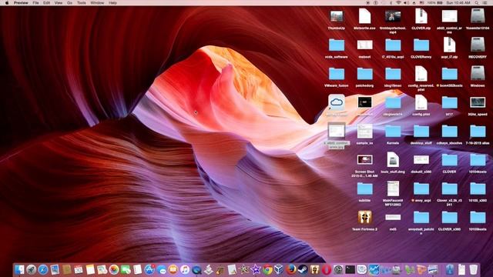Open the Wi-Fi status menu
The width and height of the screenshot is (493, 277).
(398, 3)
